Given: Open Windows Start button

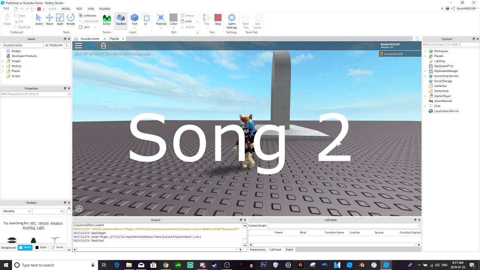Looking at the screenshot, I should point(6,265).
